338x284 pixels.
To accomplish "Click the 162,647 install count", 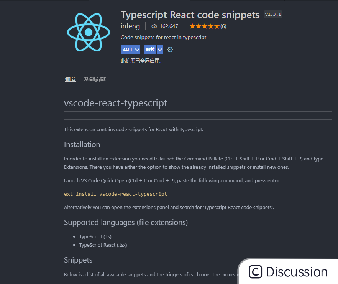I will coord(169,26).
